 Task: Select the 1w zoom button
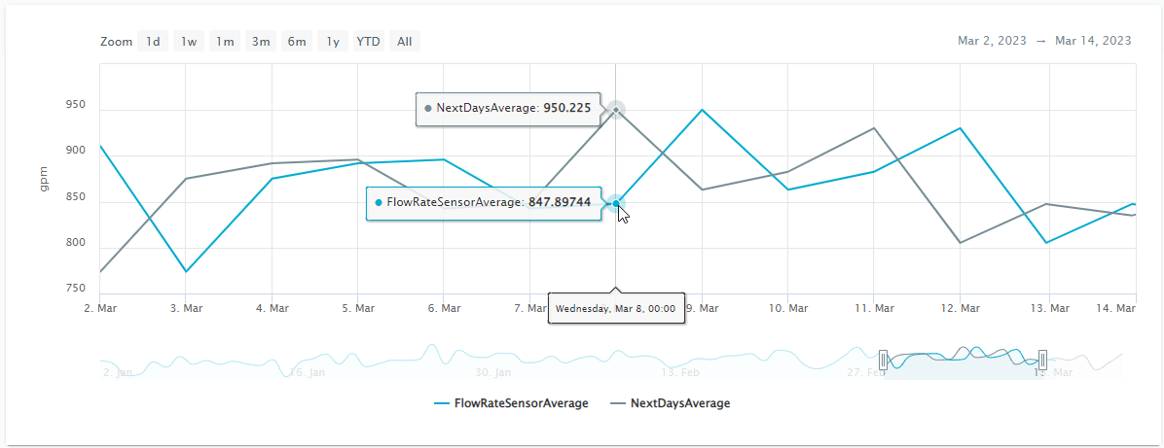(x=189, y=42)
